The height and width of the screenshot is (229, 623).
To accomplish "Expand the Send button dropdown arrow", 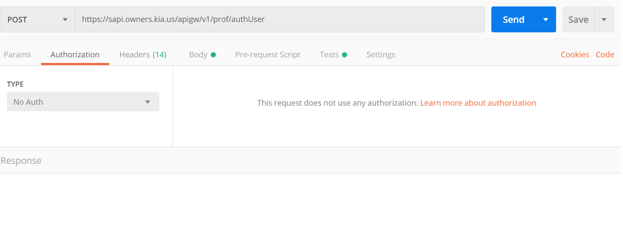I will (546, 19).
